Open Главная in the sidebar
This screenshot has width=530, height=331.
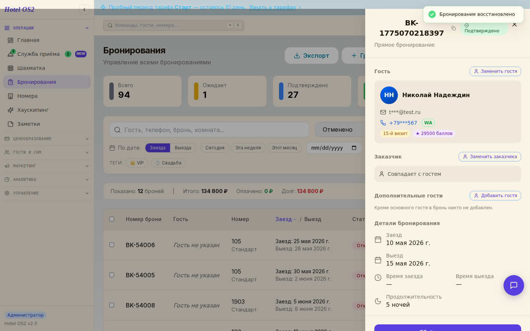point(47,40)
